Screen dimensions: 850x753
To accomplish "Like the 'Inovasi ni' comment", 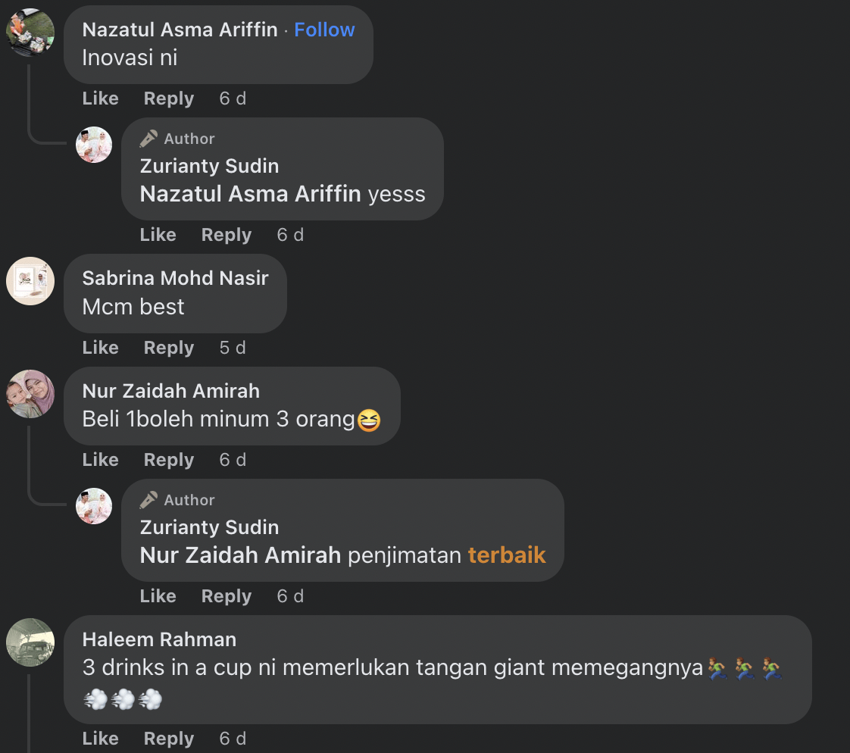I will (100, 98).
